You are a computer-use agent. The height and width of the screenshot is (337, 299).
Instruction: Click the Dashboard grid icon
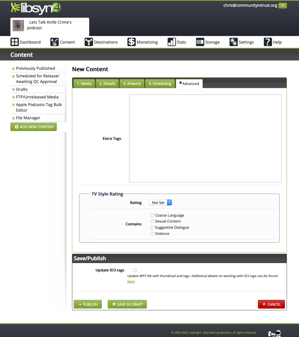[x=14, y=42]
